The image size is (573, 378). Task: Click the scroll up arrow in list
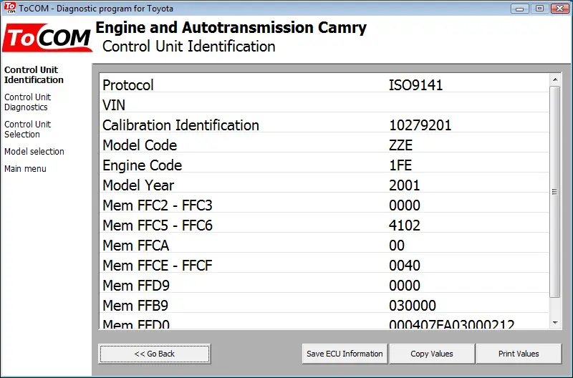tap(555, 79)
